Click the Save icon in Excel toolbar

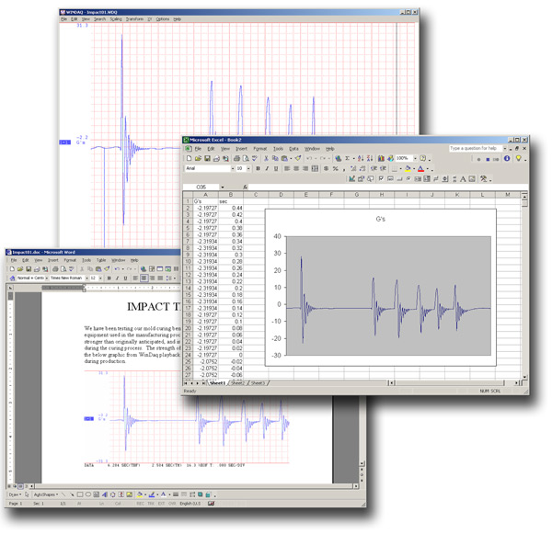(207, 159)
